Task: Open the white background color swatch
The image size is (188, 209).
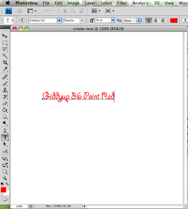Action: tap(7, 194)
